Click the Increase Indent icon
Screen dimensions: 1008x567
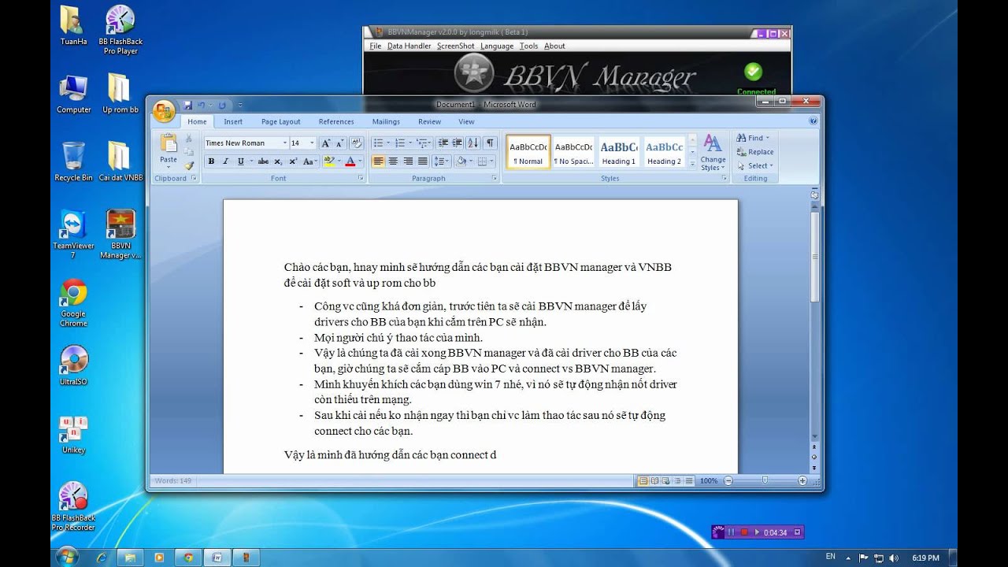457,143
